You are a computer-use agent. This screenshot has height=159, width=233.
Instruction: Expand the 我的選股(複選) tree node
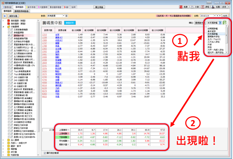pyautogui.click(x=3, y=21)
